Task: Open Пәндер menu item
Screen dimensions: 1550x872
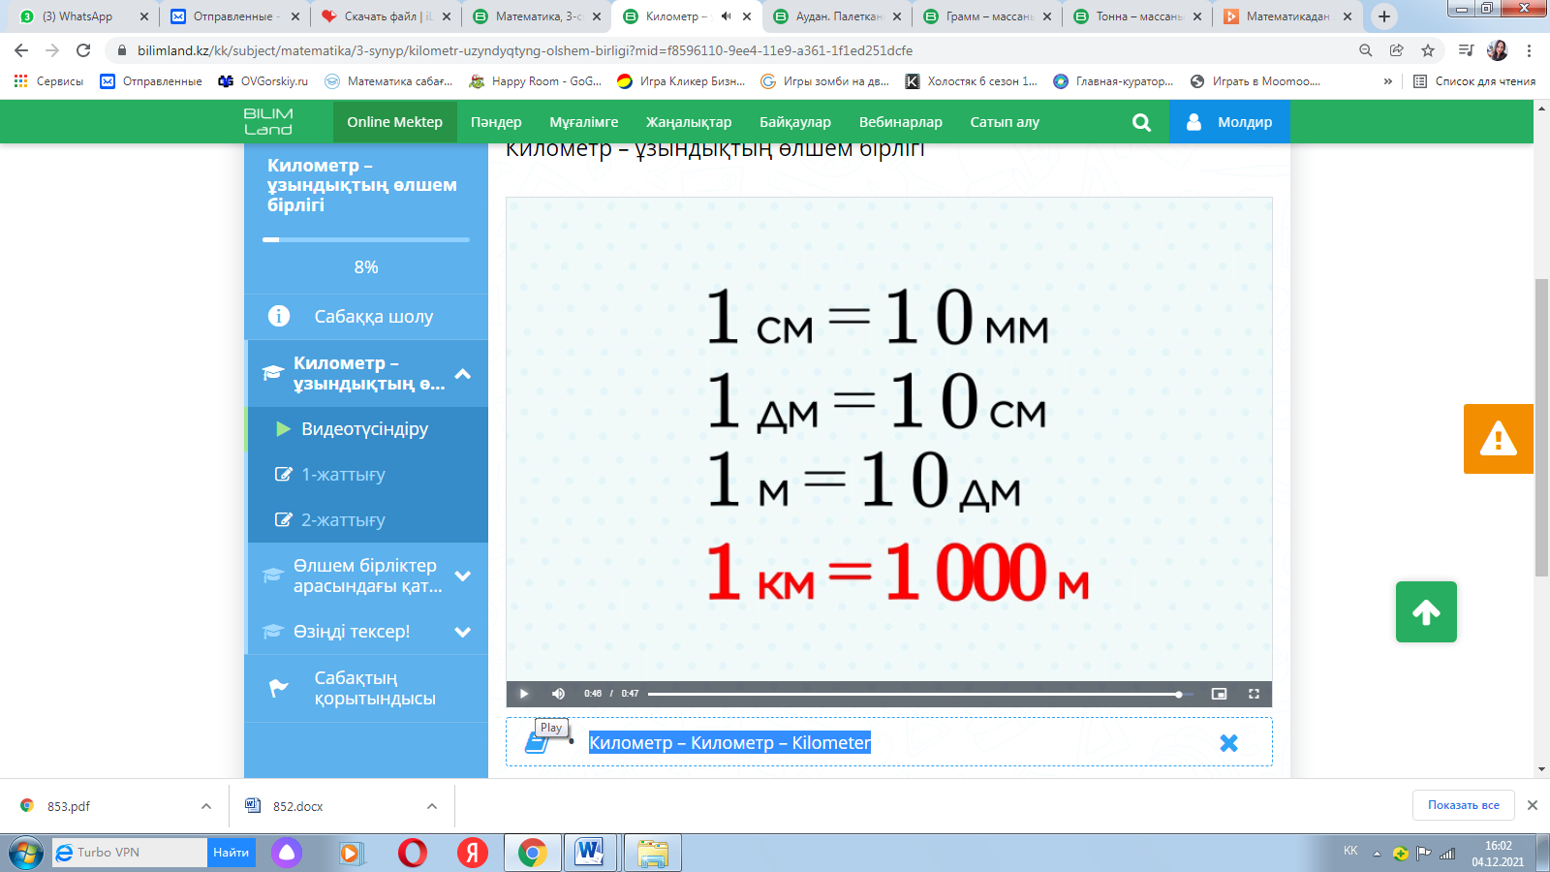Action: click(x=496, y=122)
